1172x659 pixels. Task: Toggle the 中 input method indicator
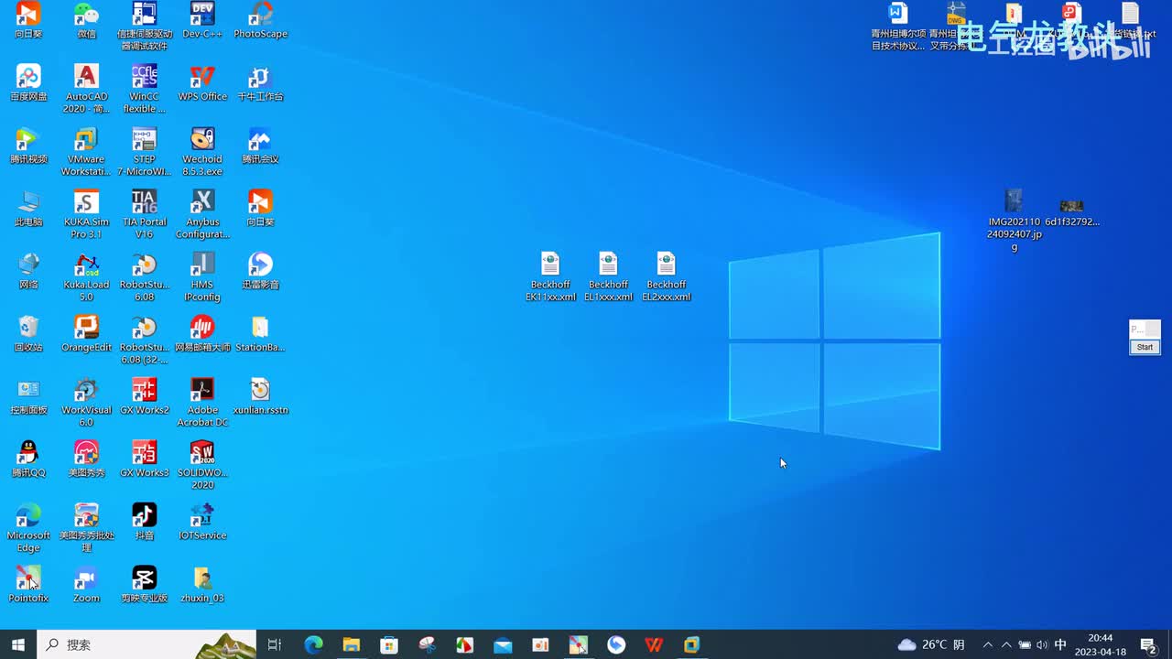coord(1060,644)
